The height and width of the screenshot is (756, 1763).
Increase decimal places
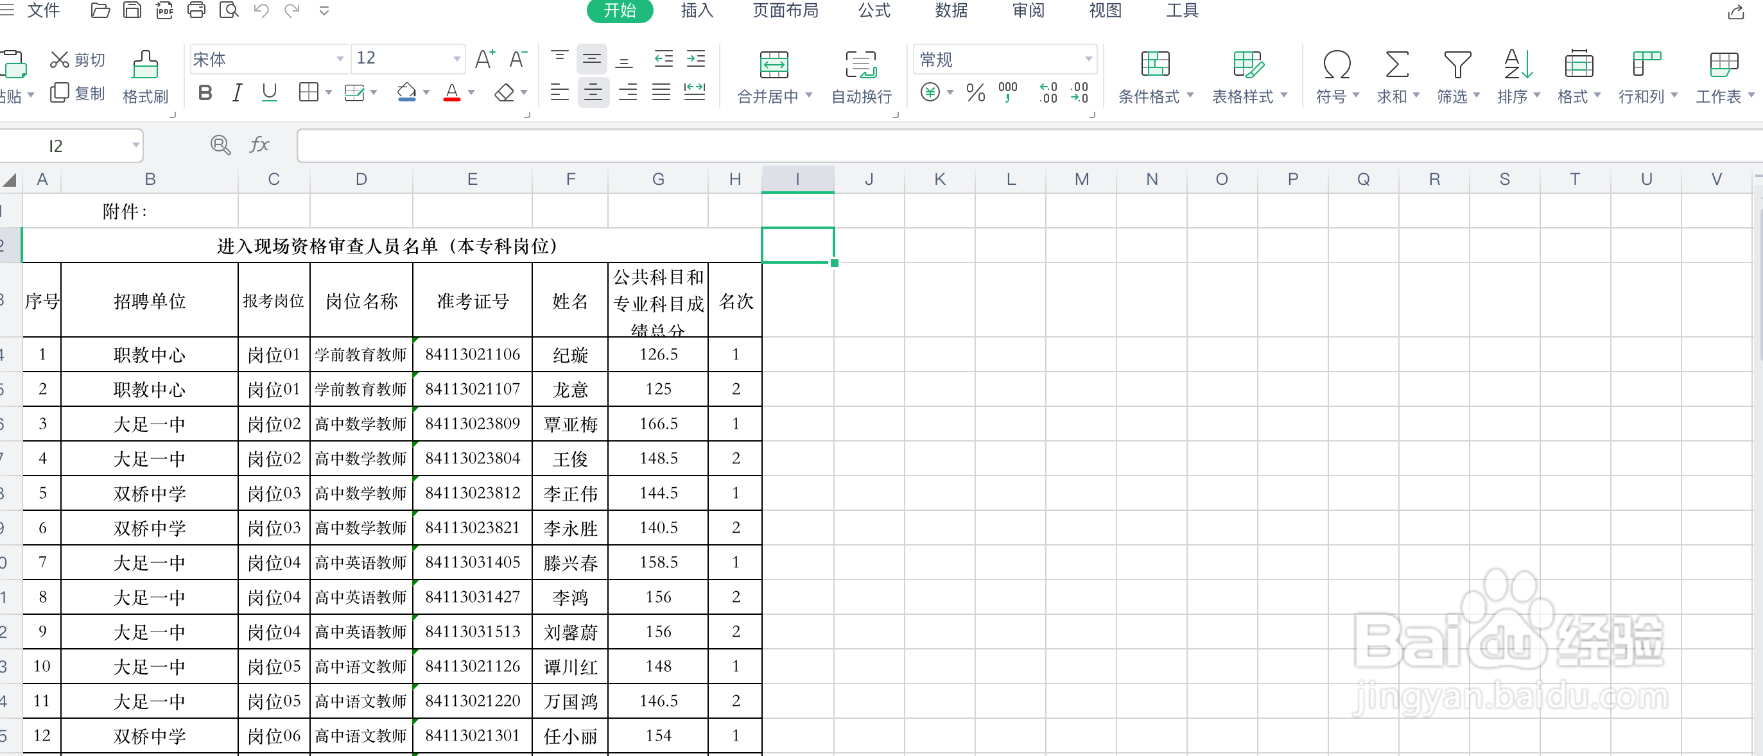[1048, 92]
